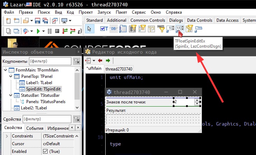
Task: Collapse the FormMain tree node
Action: click(x=5, y=70)
